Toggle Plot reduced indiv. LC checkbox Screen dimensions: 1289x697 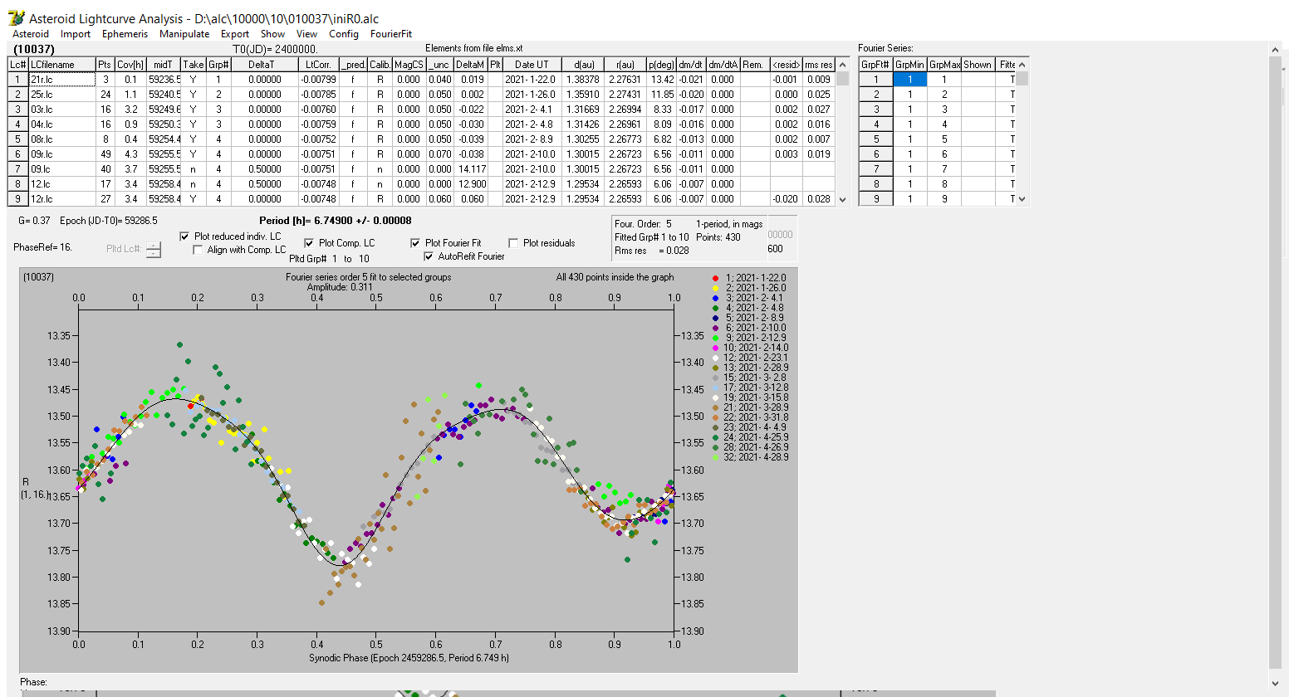185,236
